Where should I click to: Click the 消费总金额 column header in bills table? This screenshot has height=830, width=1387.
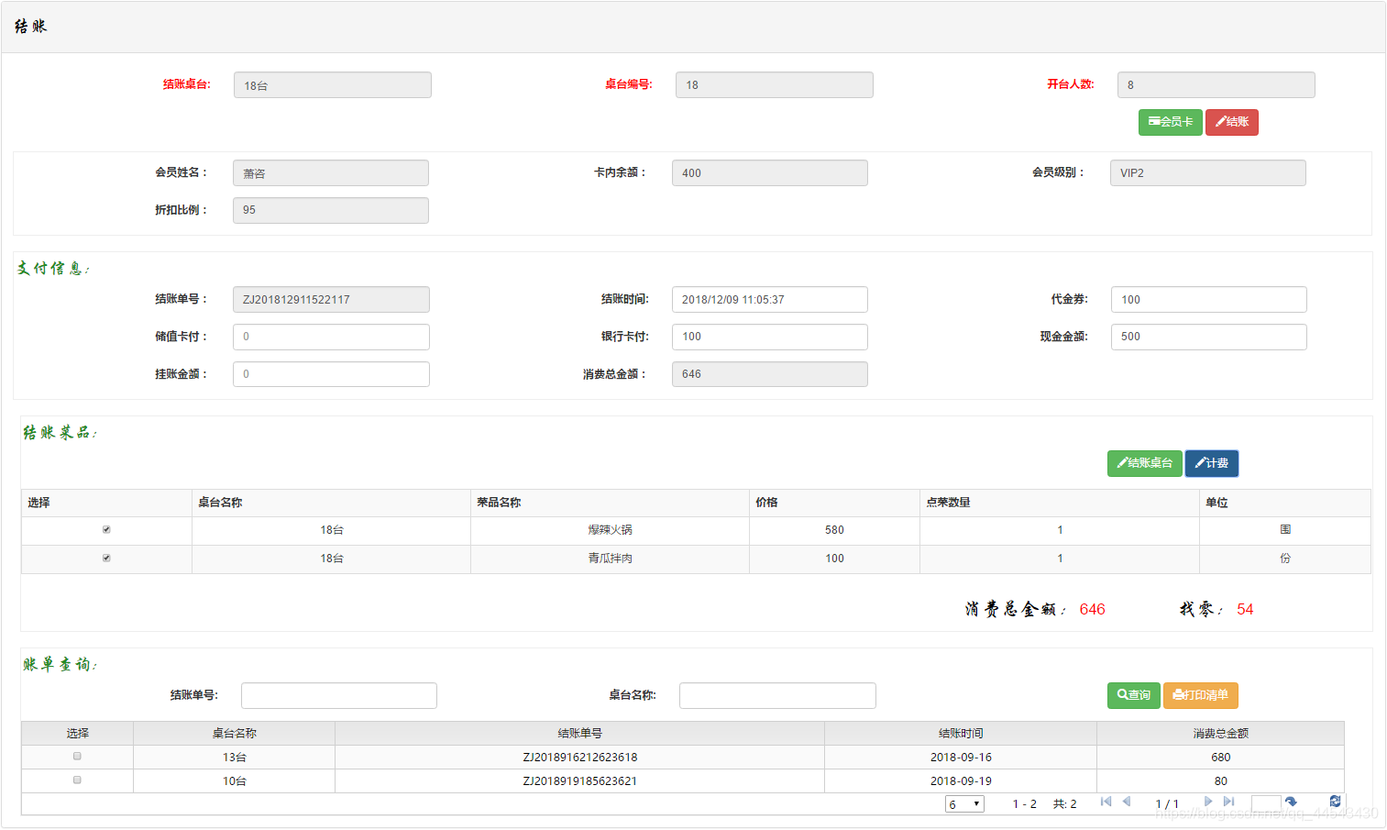coord(1220,734)
